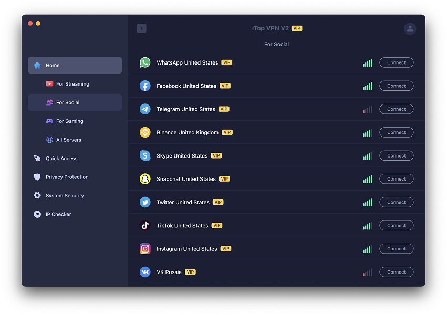447x315 pixels.
Task: Click the Privacy Protection shield icon
Action: (37, 177)
